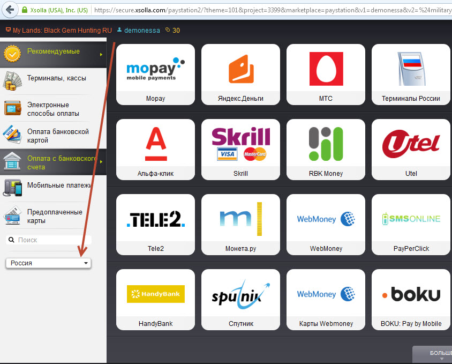Pick the Utel payment tile

[x=411, y=150]
